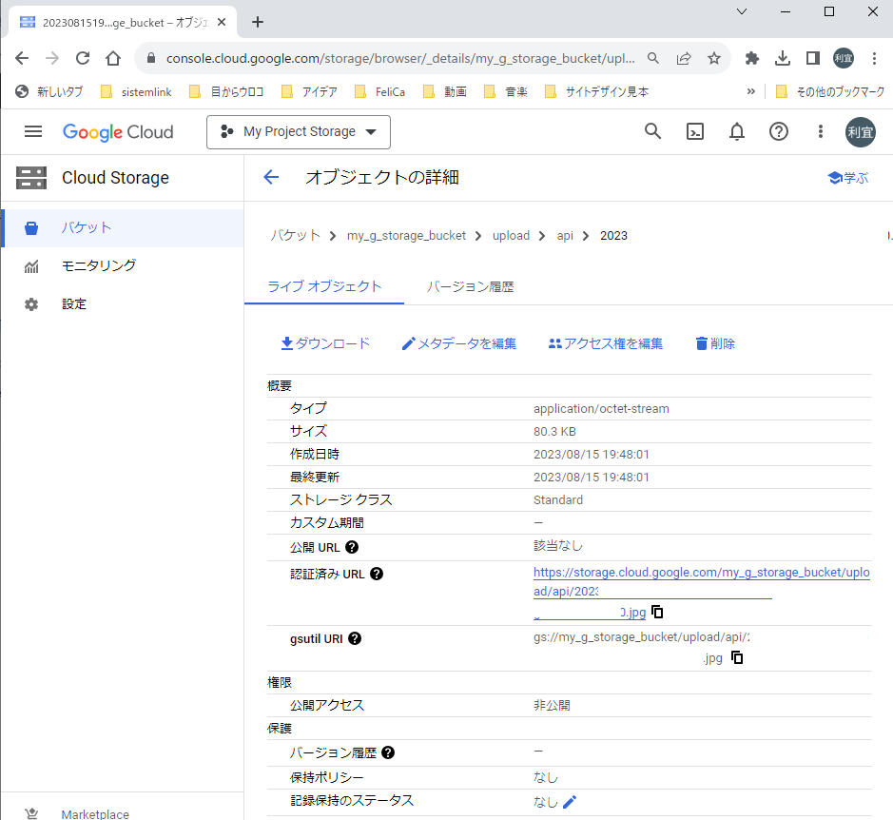Copy the gsutil URI to clipboard
893x820 pixels.
click(x=737, y=656)
